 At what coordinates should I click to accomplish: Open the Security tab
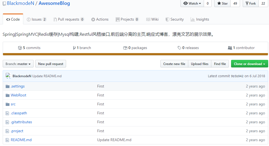click(x=174, y=20)
